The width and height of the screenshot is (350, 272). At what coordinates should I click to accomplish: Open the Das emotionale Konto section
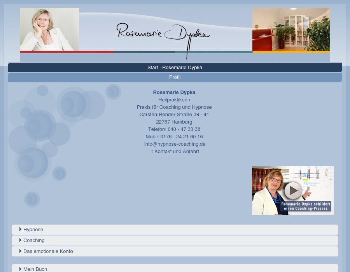[x=48, y=251]
